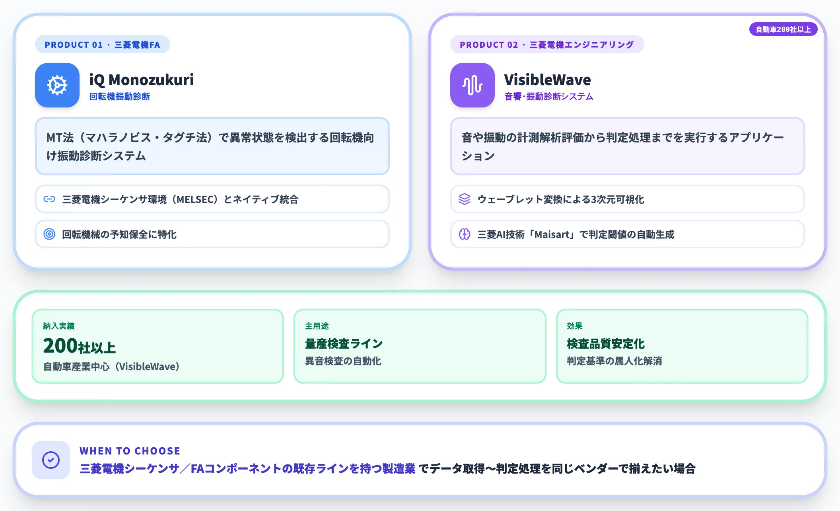The width and height of the screenshot is (840, 511).
Task: Click the 三菱電機シーケンサ／FAコンポーネント highlighted text
Action: pos(247,468)
